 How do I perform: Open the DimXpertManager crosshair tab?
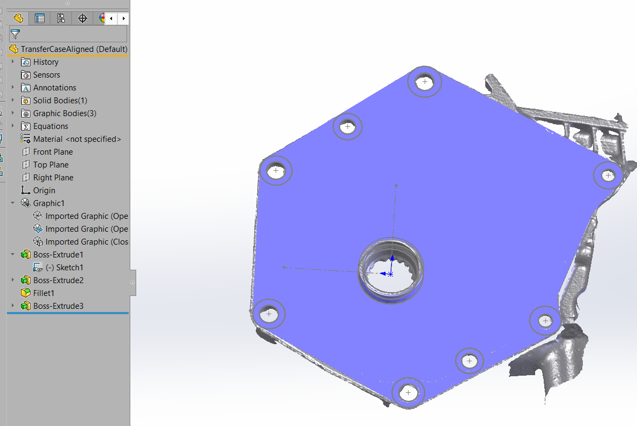coord(83,18)
